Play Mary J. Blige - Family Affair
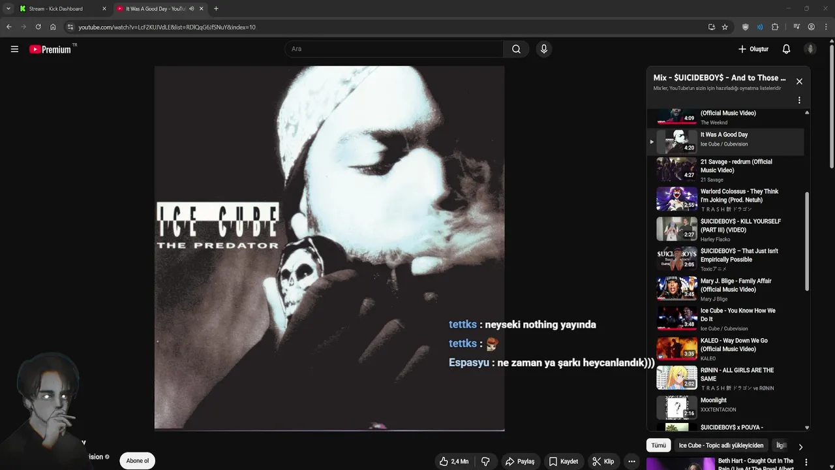Image resolution: width=835 pixels, height=470 pixels. pyautogui.click(x=725, y=289)
